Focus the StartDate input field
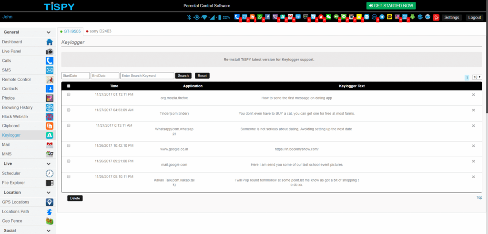The image size is (488, 234). [76, 76]
